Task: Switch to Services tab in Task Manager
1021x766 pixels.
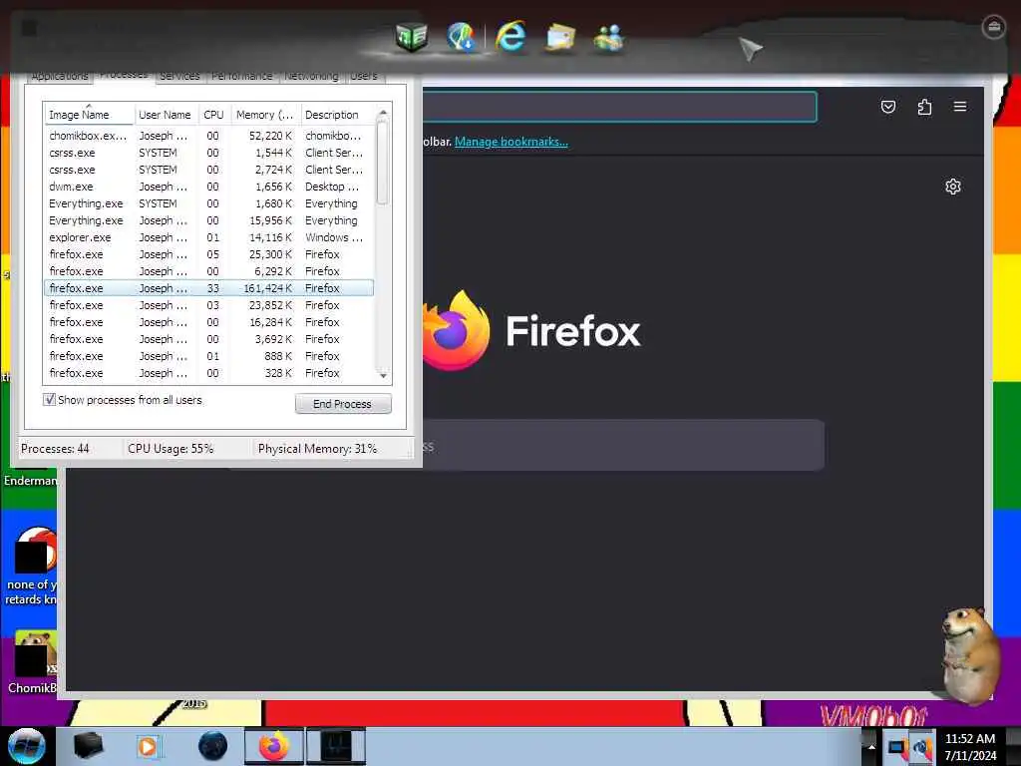Action: pos(179,76)
